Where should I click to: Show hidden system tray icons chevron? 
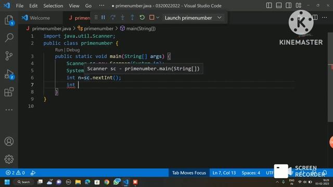coord(277,182)
